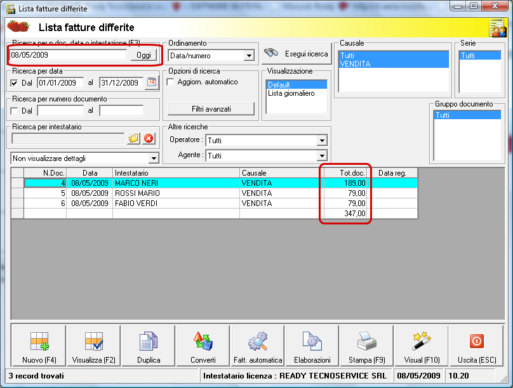Clear intestatario with red X icon

149,138
